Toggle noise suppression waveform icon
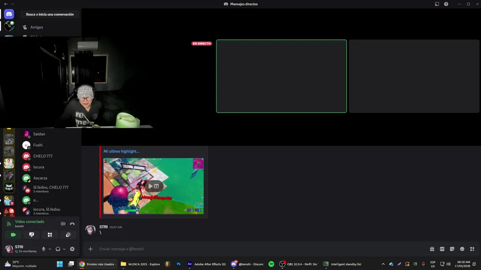 (63, 223)
